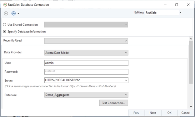Click the FactSale title bar app icon
195x117 pixels.
(5, 5)
